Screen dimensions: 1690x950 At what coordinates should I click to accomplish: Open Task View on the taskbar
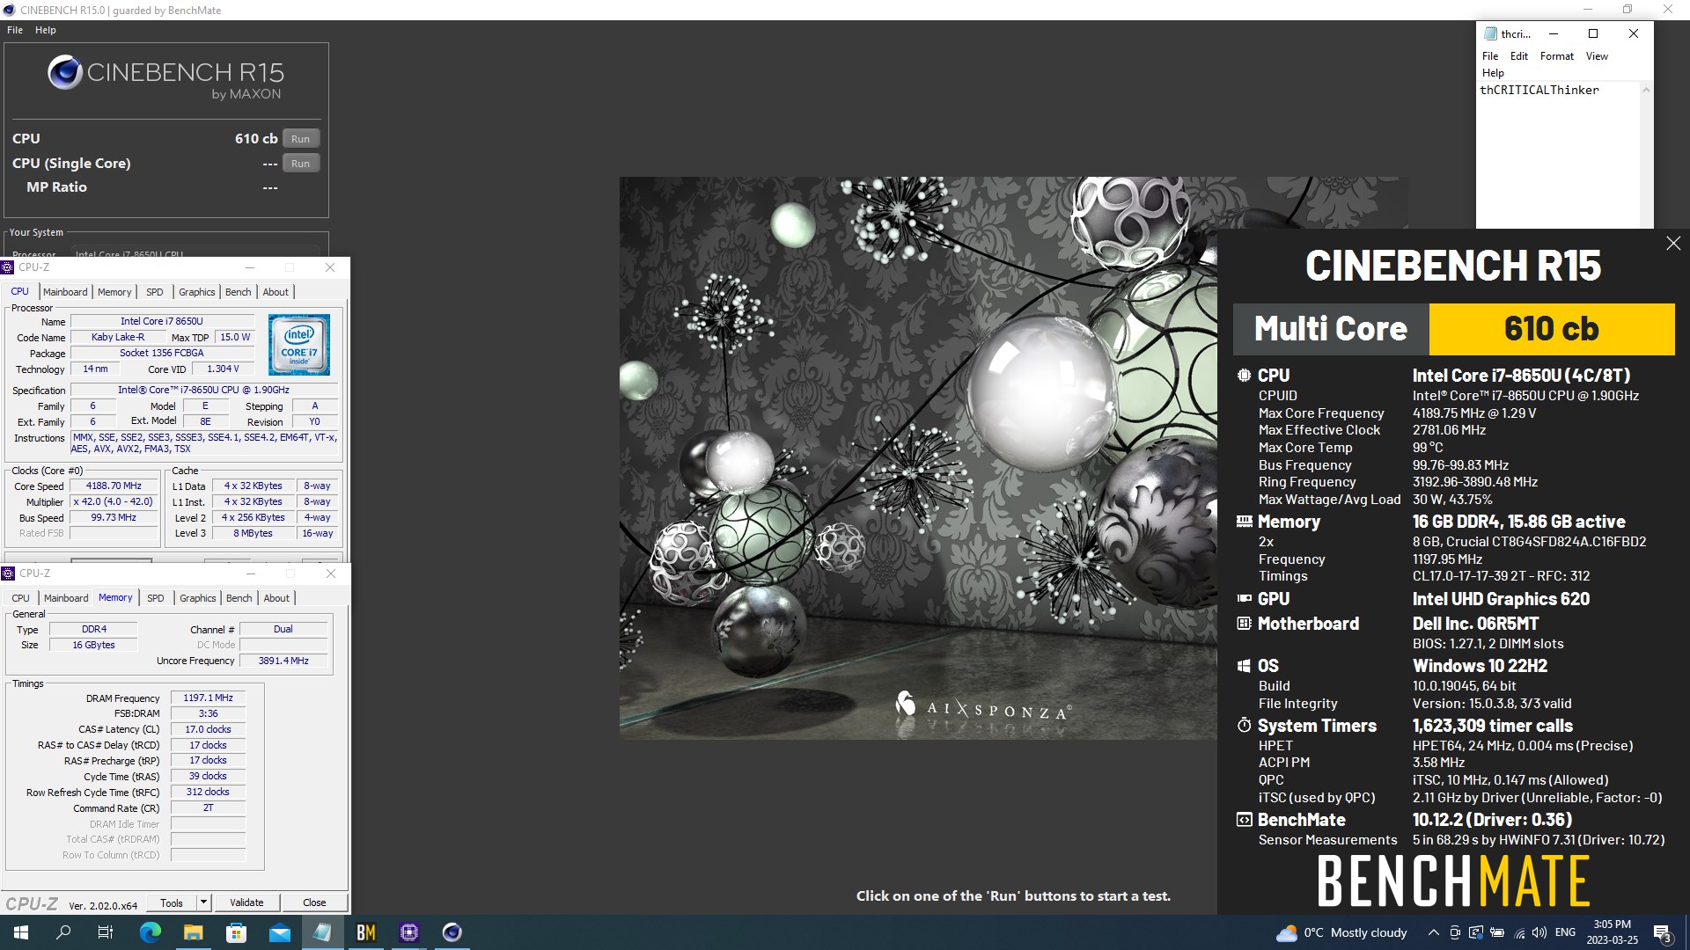tap(106, 932)
